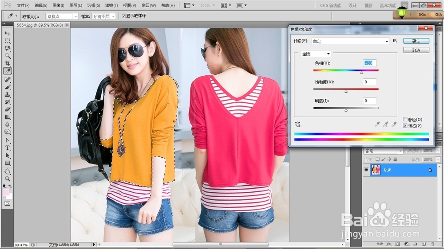Open 滤镜(T) menu

[111, 5]
